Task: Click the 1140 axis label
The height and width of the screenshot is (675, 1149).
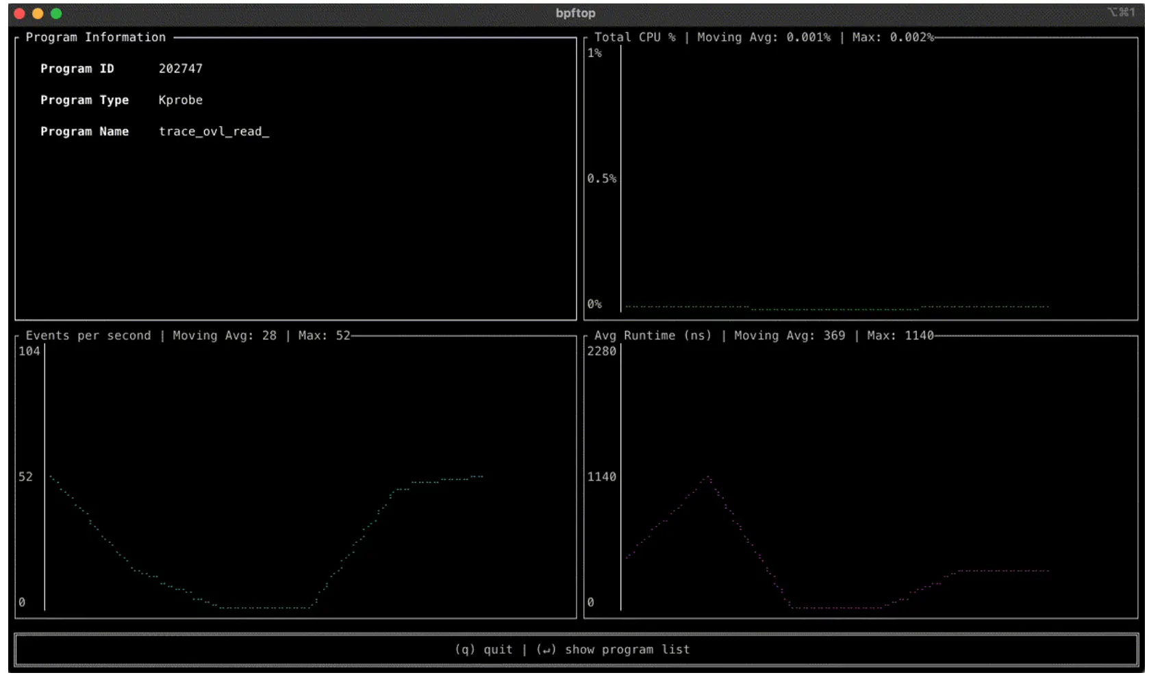Action: pos(602,476)
